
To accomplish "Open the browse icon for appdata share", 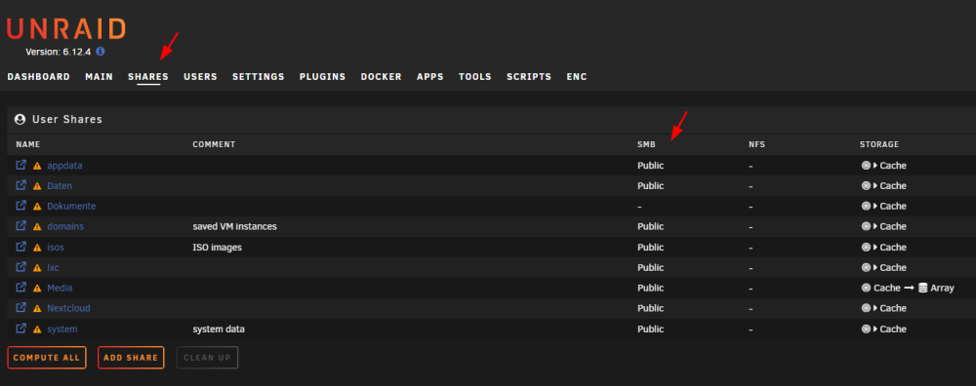I will tap(21, 165).
